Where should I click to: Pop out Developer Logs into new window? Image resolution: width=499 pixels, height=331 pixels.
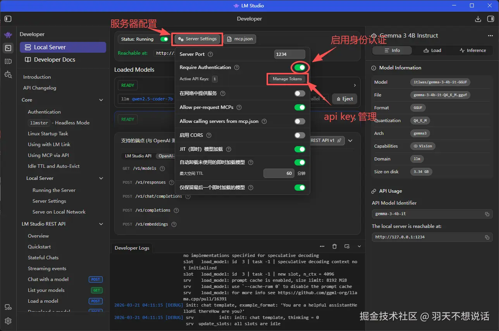(x=347, y=246)
